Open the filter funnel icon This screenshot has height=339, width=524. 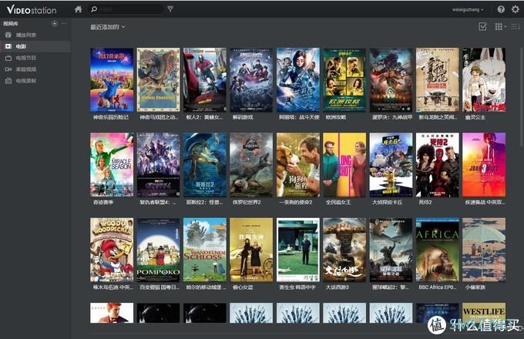(170, 9)
